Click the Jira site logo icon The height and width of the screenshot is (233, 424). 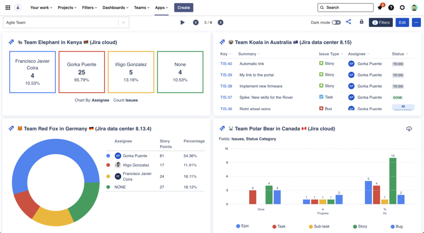tap(18, 7)
